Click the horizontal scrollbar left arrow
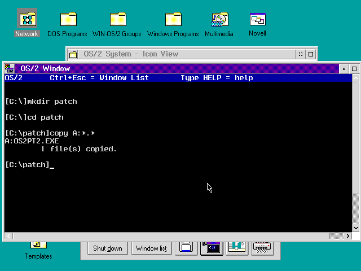 coord(9,236)
